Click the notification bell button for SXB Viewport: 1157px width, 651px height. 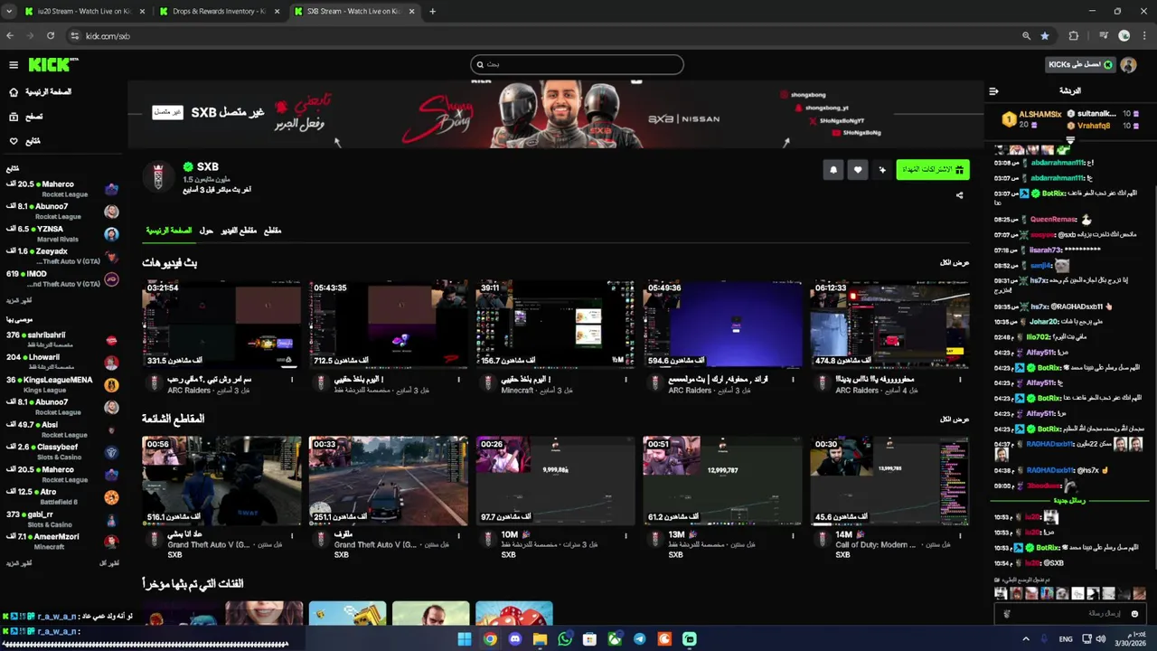pos(833,170)
